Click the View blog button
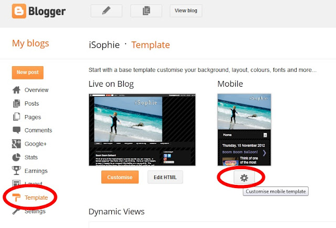336x228 pixels. click(x=186, y=11)
